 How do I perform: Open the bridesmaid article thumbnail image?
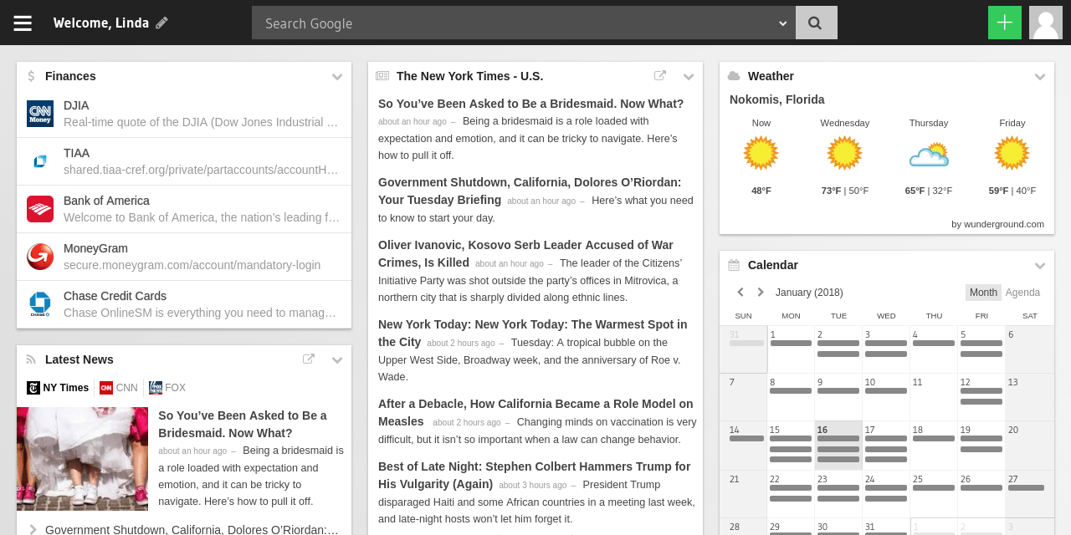[x=82, y=459]
